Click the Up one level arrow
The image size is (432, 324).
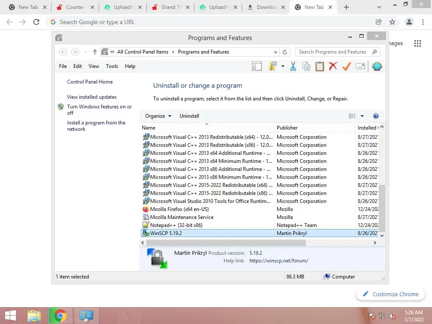[95, 52]
